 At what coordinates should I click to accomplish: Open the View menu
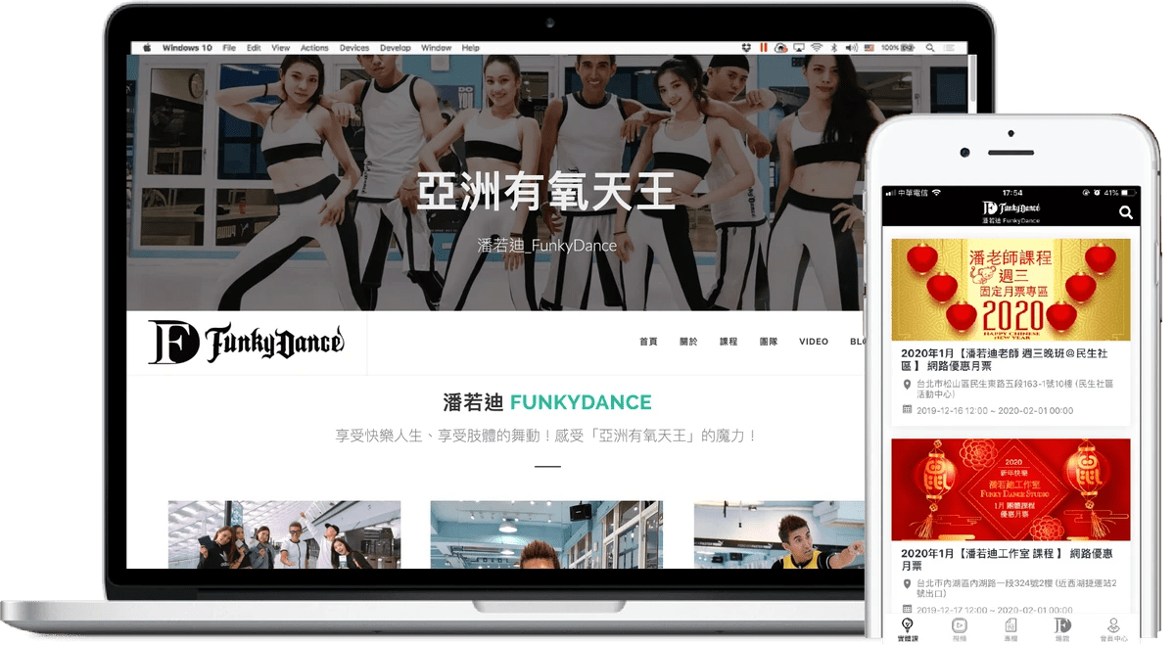[281, 48]
